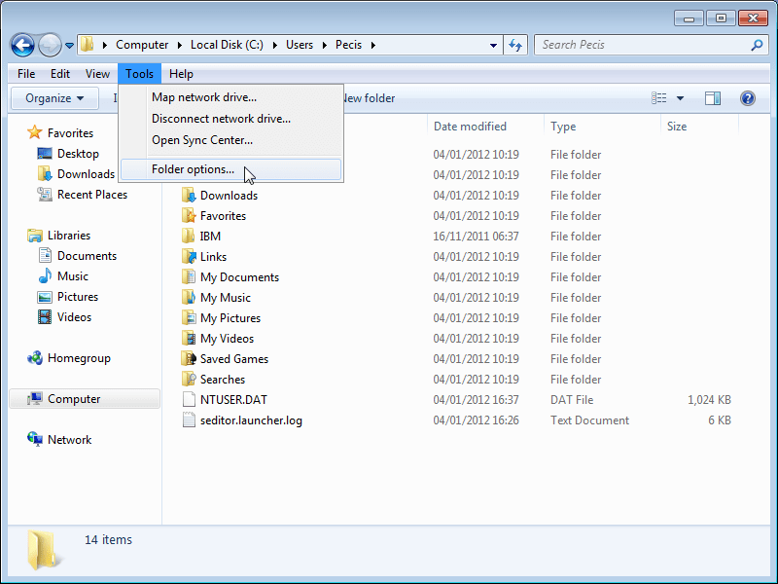Viewport: 778px width, 584px height.
Task: Sort by Date modified column
Action: [470, 127]
